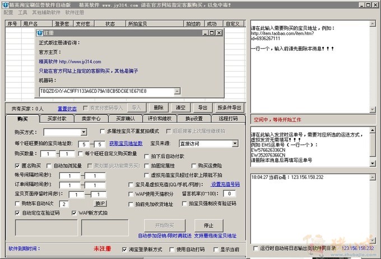
Task: Enable 多属性宝贝不重复拍模式
Action: 103,131
